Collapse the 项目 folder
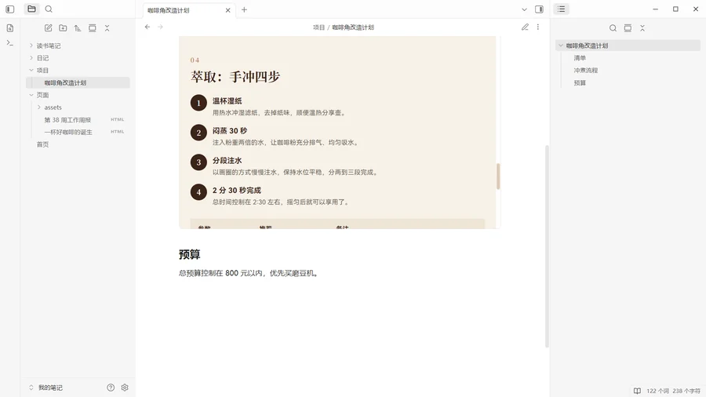The width and height of the screenshot is (706, 397). (31, 70)
